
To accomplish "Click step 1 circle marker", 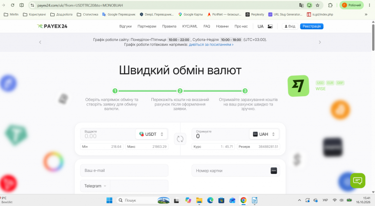I will coord(115,91).
